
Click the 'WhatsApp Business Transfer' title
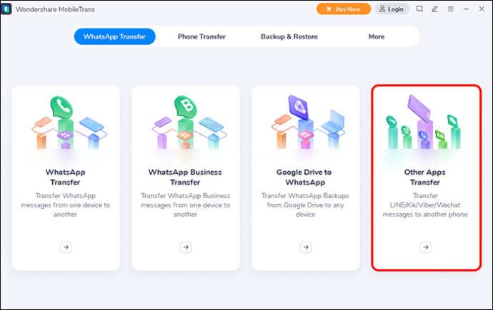pos(185,177)
